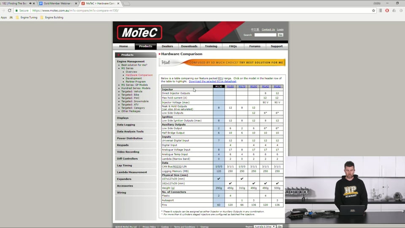This screenshot has height=228, width=405.
Task: Open the Region dropdown in footer
Action: click(265, 226)
